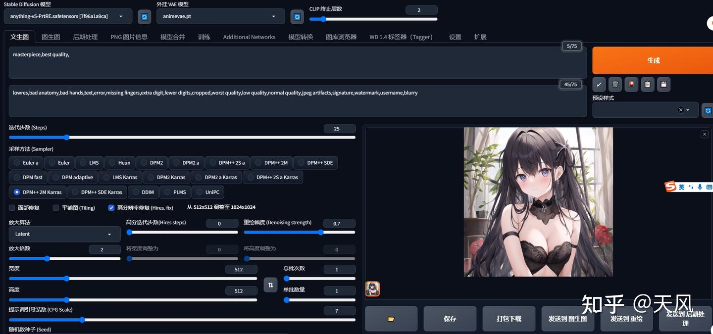Screen dimensions: 713x334
Task: Select UniPC sampler
Action: [207, 192]
